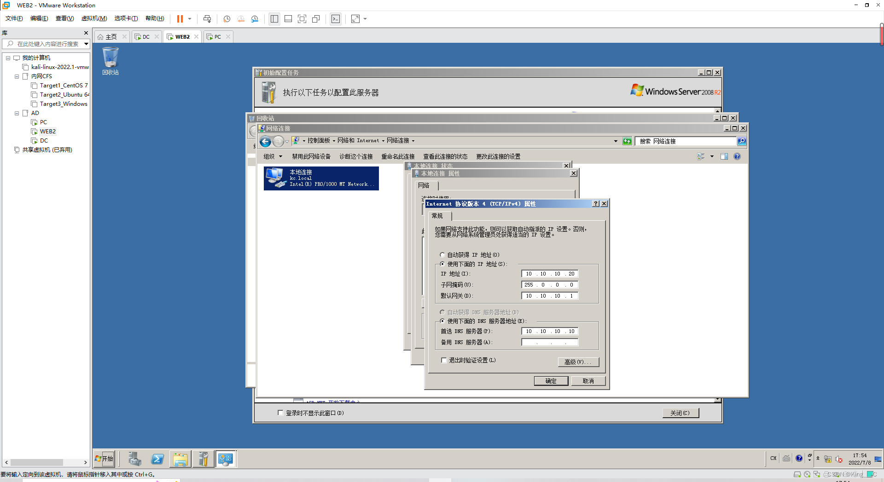884x482 pixels.
Task: Click the IP address input field
Action: [550, 274]
